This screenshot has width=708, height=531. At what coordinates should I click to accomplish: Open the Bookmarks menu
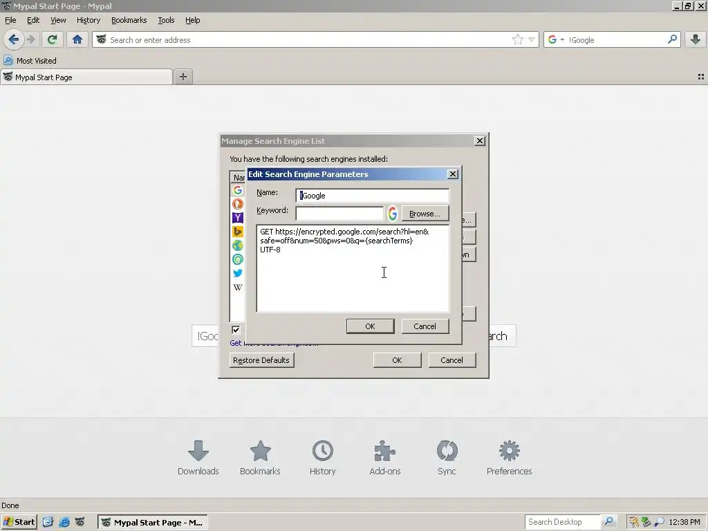click(129, 20)
